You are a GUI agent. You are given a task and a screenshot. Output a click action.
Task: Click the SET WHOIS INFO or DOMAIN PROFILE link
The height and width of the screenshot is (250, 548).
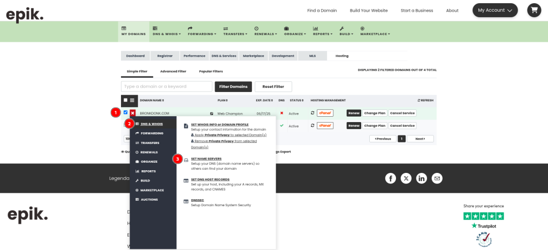click(x=220, y=125)
